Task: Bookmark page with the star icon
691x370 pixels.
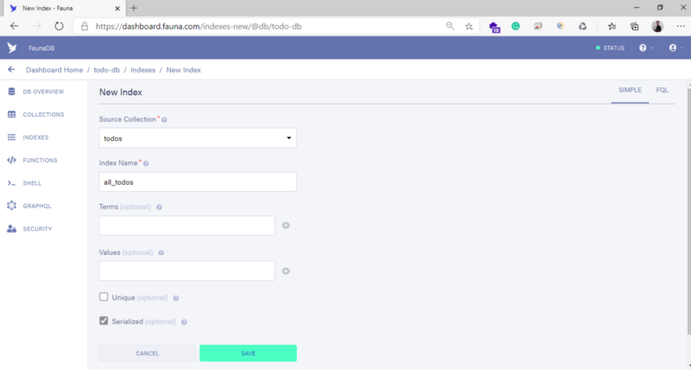Action: point(469,27)
